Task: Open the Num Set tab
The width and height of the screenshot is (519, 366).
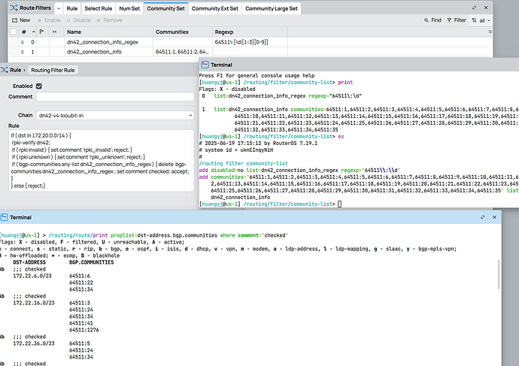Action: point(129,8)
